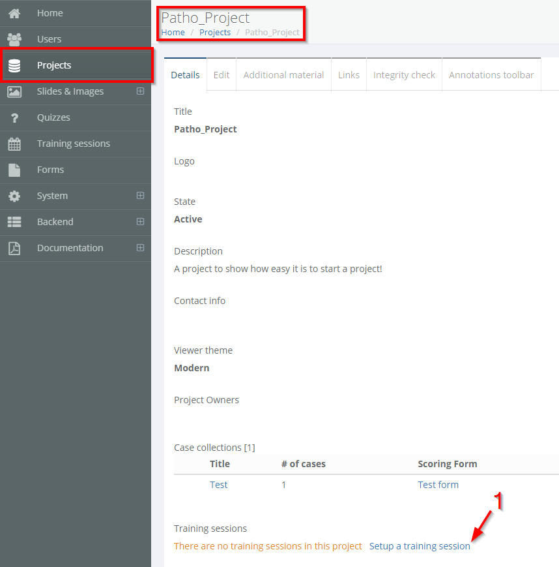Open the Test form scoring link
Viewport: 559px width, 567px height.
(438, 485)
